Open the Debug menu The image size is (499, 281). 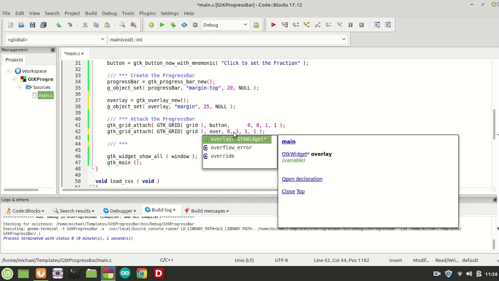coord(109,13)
